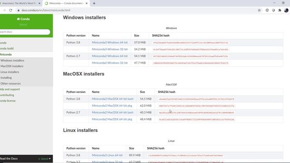Screen dimensions: 290x163
Task: Select the 54.5 MiB size cell
Action: point(145,99)
